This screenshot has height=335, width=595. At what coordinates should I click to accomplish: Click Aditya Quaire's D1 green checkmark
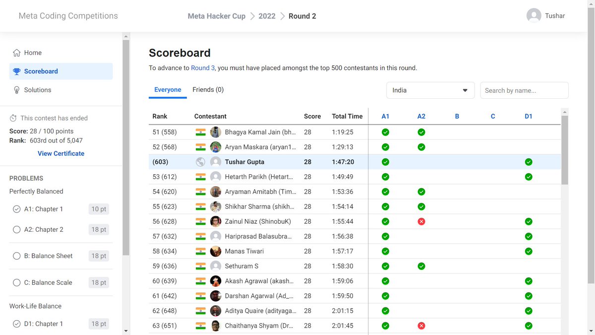tap(529, 311)
